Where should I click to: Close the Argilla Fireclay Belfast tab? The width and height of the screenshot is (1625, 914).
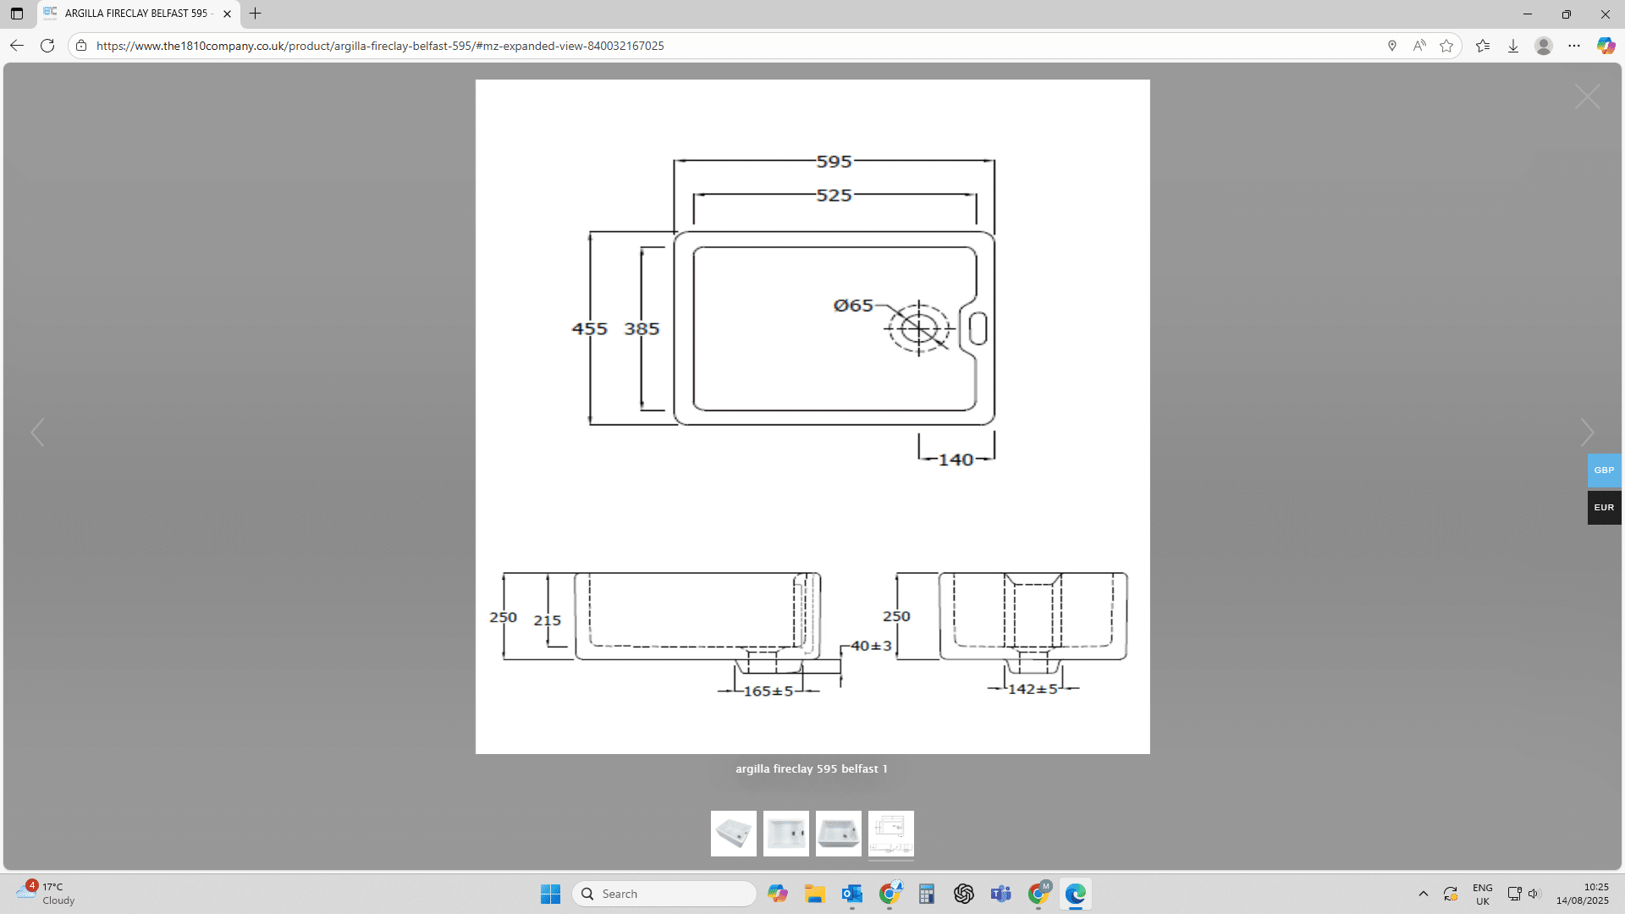pos(227,14)
